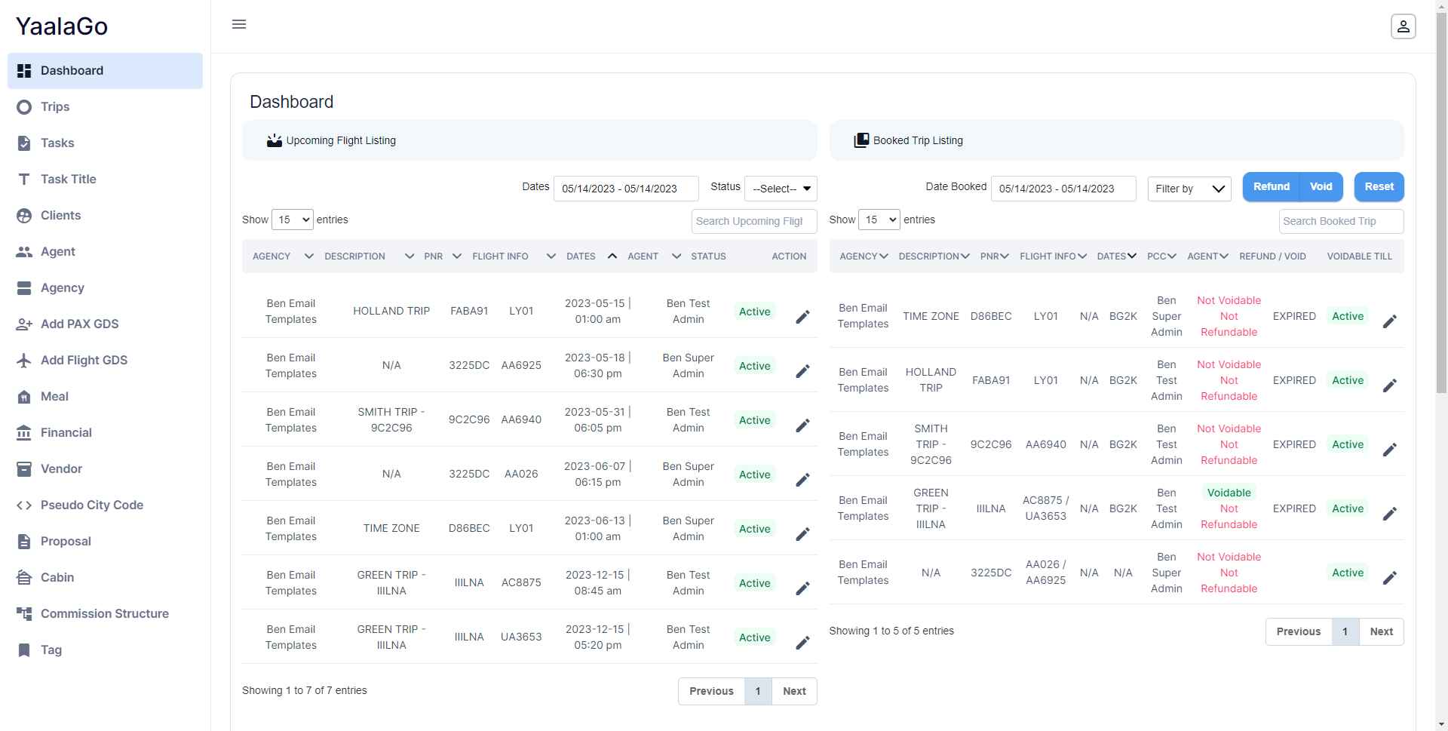This screenshot has width=1448, height=731.
Task: Open the Commission Structure menu item
Action: 105,614
